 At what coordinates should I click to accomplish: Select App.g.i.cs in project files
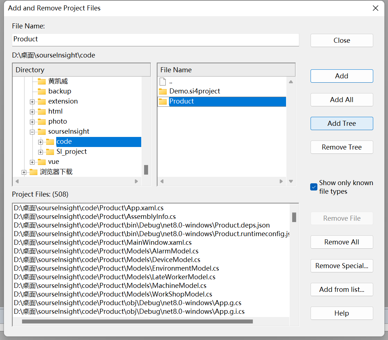[x=129, y=312]
